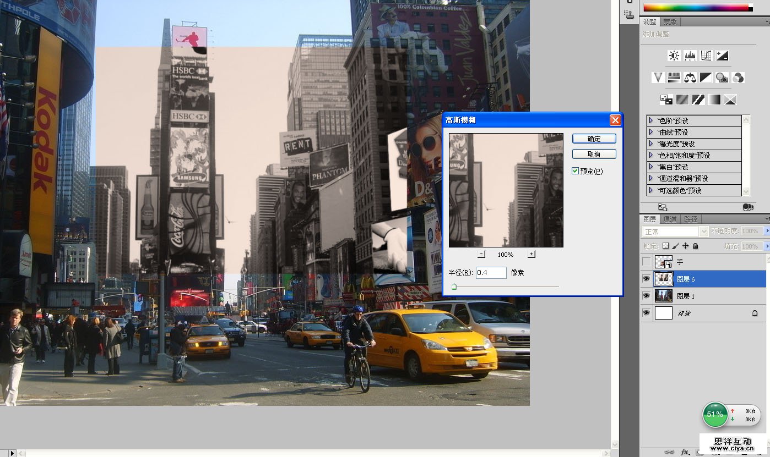Expand the "曲线" presets group
Screen dimensions: 770x457
coord(651,132)
